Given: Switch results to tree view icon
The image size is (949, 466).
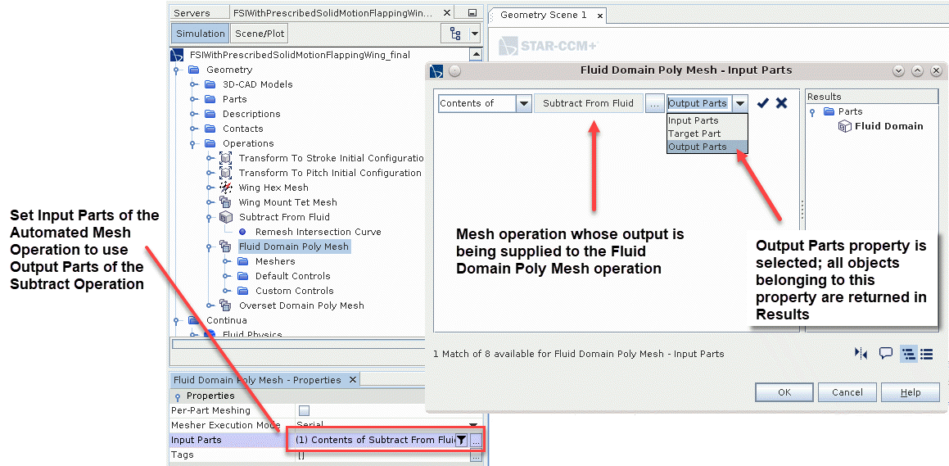Looking at the screenshot, I should [908, 354].
